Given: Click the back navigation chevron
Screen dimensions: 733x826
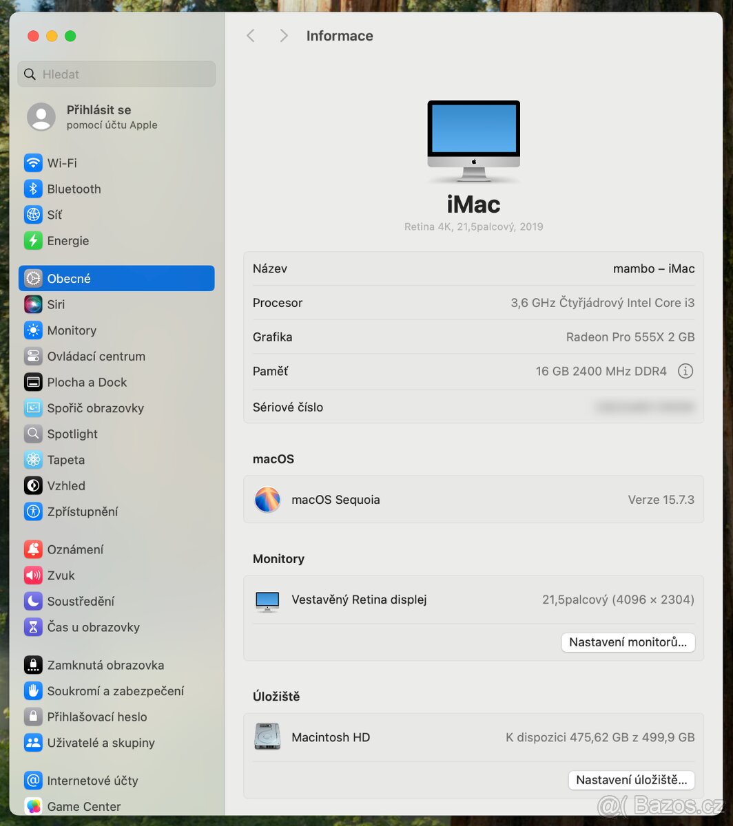Looking at the screenshot, I should (251, 35).
